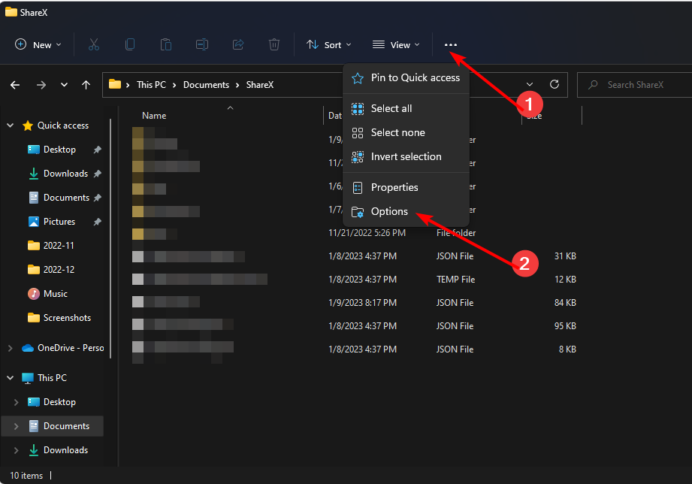
Task: Click the navigation pane scrollbar
Action: pos(110,238)
